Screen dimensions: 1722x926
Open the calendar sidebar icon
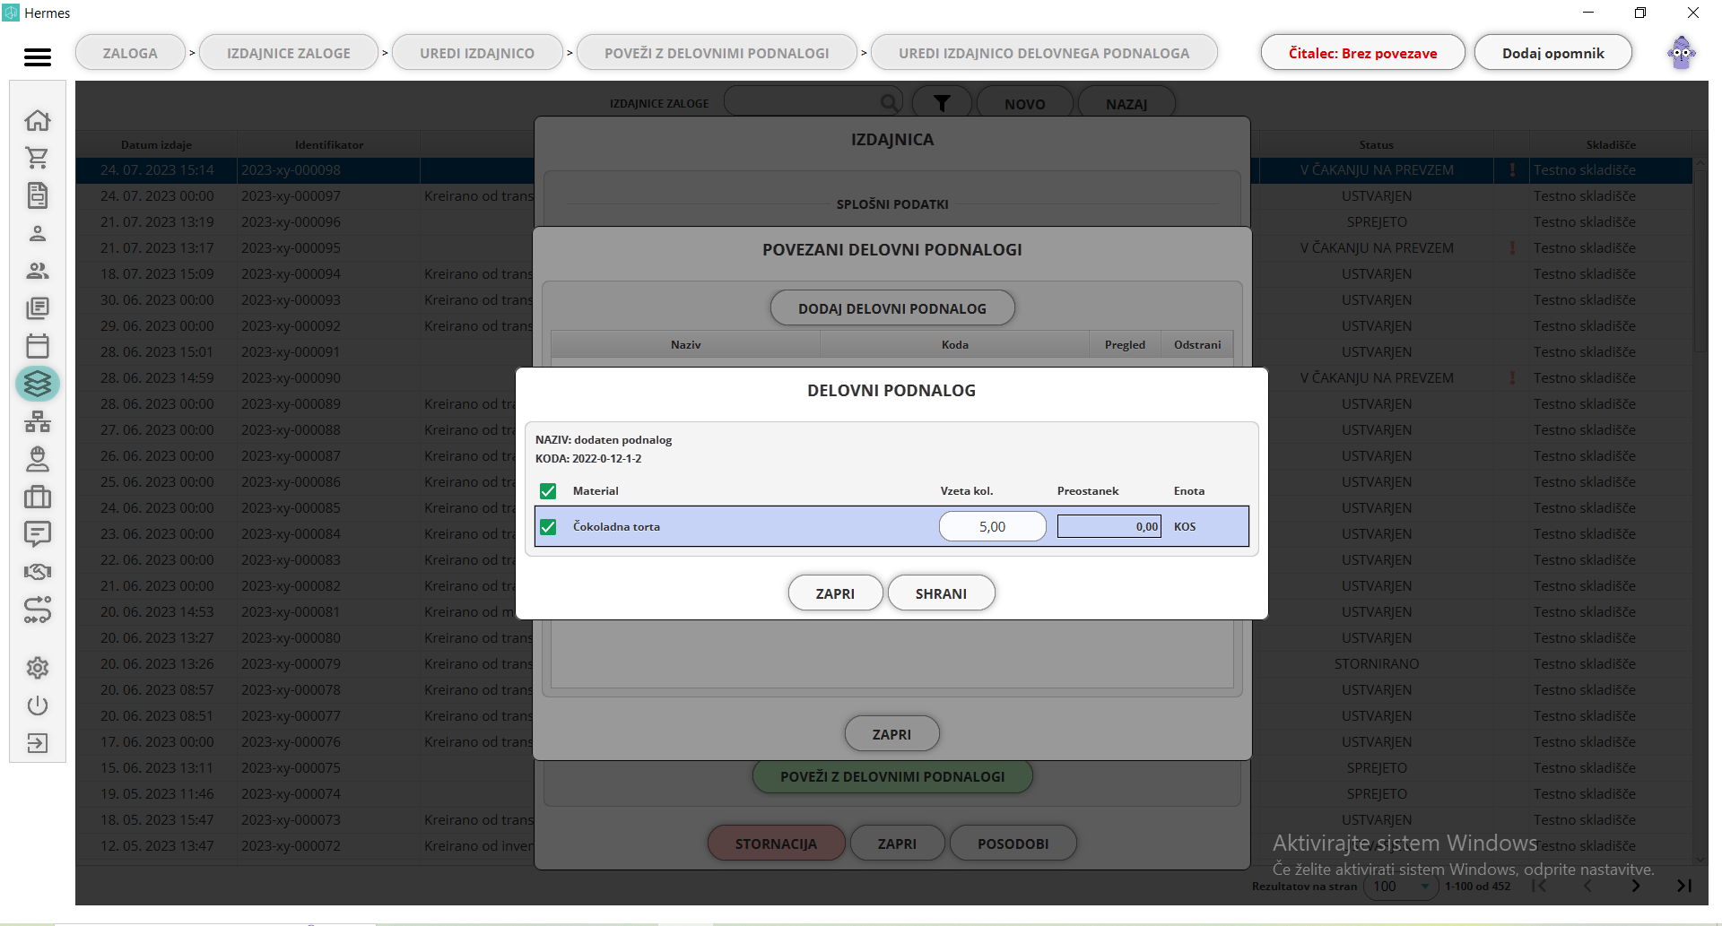pyautogui.click(x=38, y=346)
